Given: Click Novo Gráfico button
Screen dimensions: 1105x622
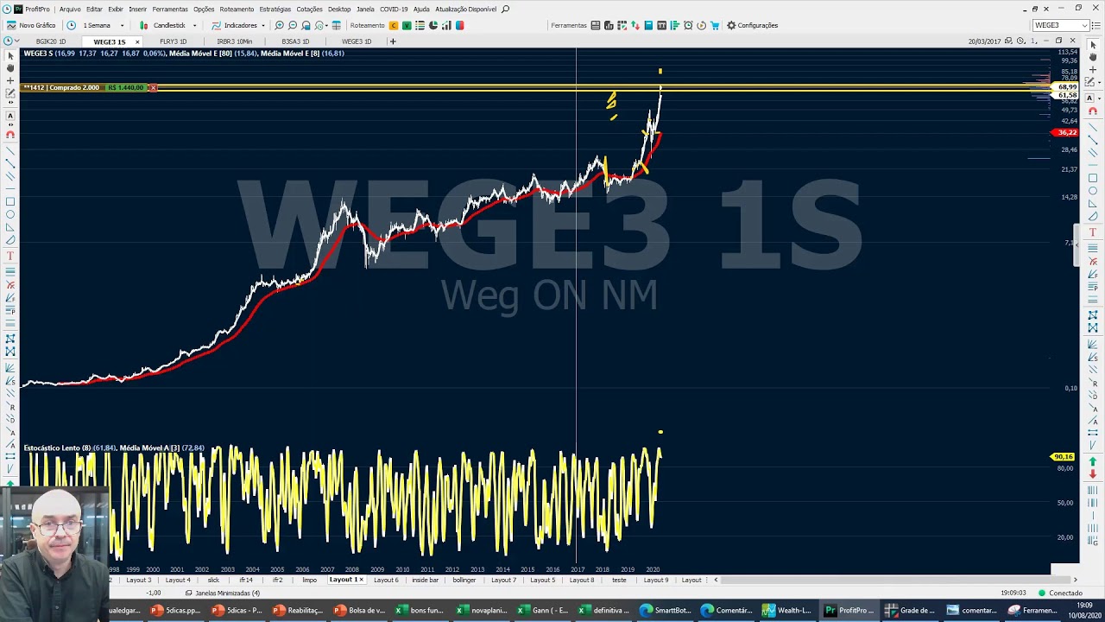Looking at the screenshot, I should (x=31, y=25).
